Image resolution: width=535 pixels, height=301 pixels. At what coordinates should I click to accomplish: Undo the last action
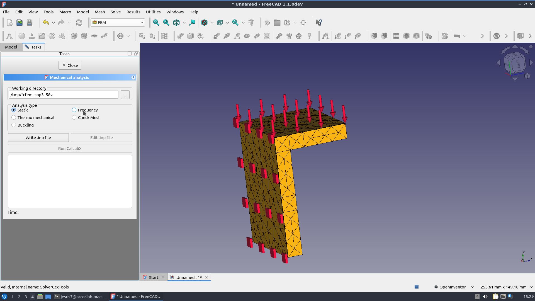pos(46,23)
